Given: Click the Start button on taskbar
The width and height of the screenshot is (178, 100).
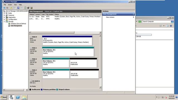Looking at the screenshot, I should [4, 97].
